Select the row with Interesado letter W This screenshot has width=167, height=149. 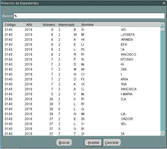click(x=74, y=35)
